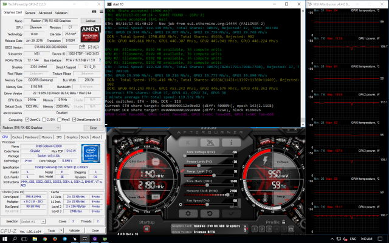Click the BIOS save/share icon in GPU-Z
This screenshot has width=389, height=243.
[x=82, y=47]
